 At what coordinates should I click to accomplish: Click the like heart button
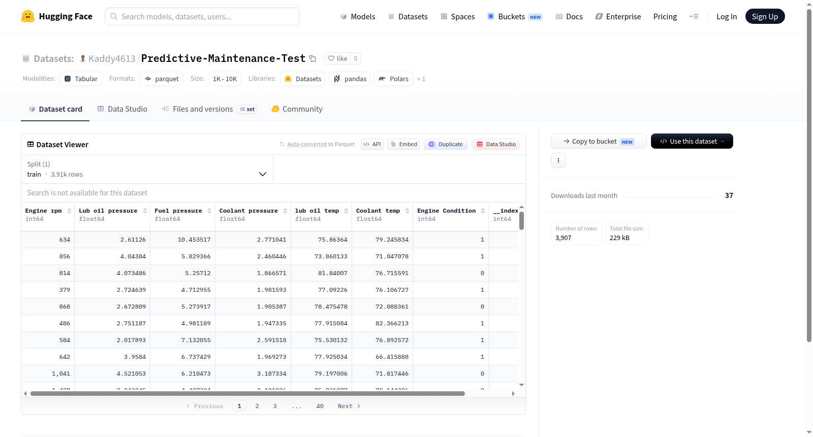[x=337, y=58]
